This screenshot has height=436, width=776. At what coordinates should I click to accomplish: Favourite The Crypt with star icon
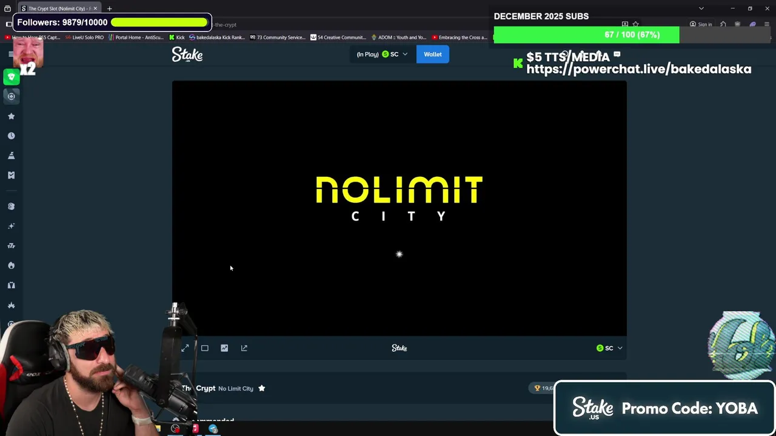(x=262, y=388)
